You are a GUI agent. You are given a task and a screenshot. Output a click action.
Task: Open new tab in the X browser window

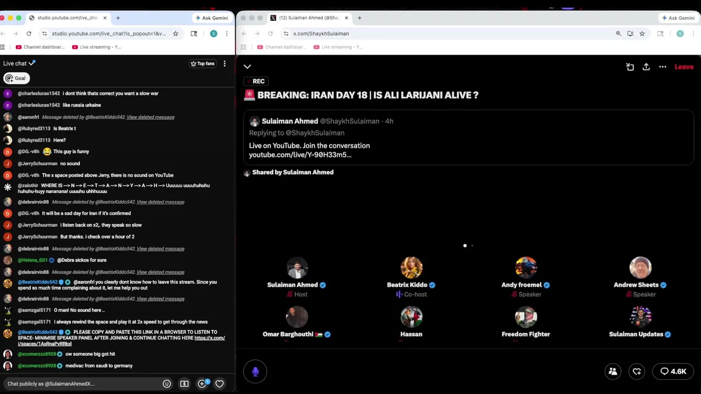coord(359,18)
